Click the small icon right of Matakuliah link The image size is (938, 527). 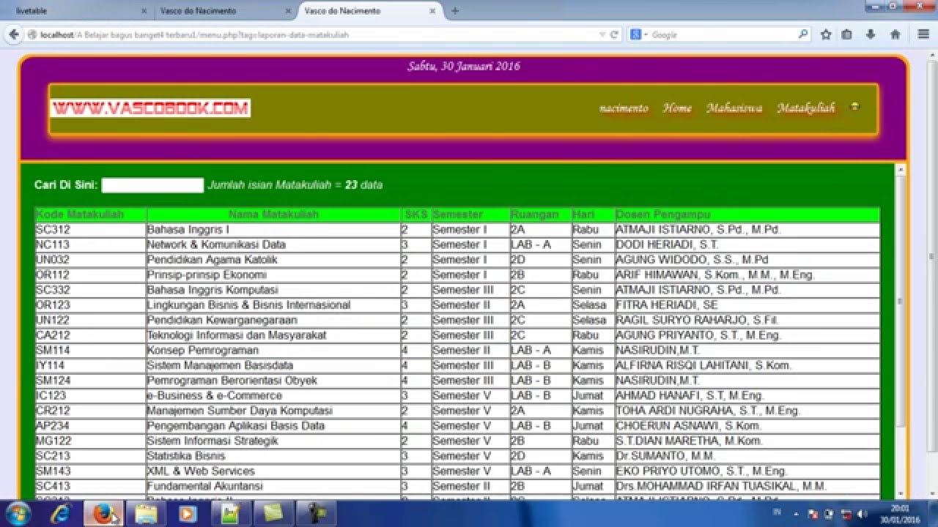pyautogui.click(x=854, y=107)
